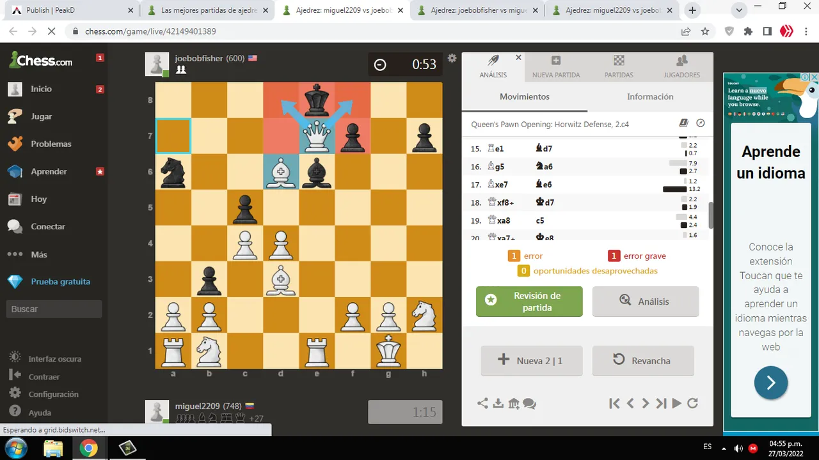Collapse sidebar with Contraer
The height and width of the screenshot is (460, 819).
44,376
